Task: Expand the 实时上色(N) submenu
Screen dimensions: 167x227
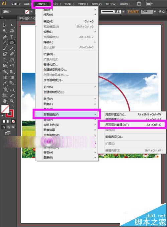Action: coord(67,125)
